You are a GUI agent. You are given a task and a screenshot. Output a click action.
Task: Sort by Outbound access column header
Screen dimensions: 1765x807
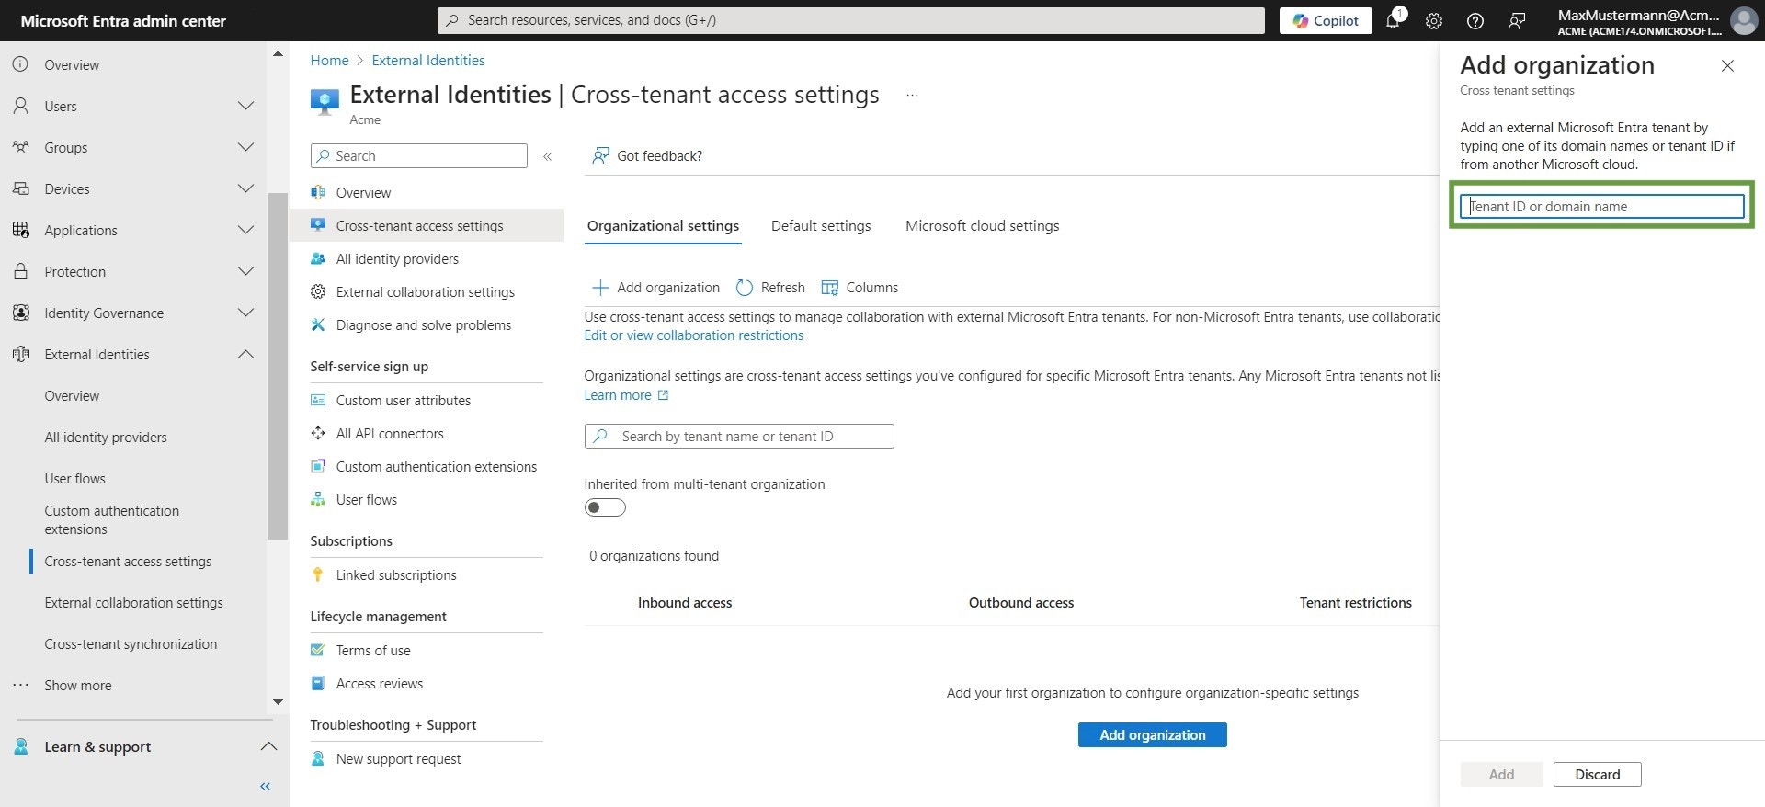coord(1020,602)
